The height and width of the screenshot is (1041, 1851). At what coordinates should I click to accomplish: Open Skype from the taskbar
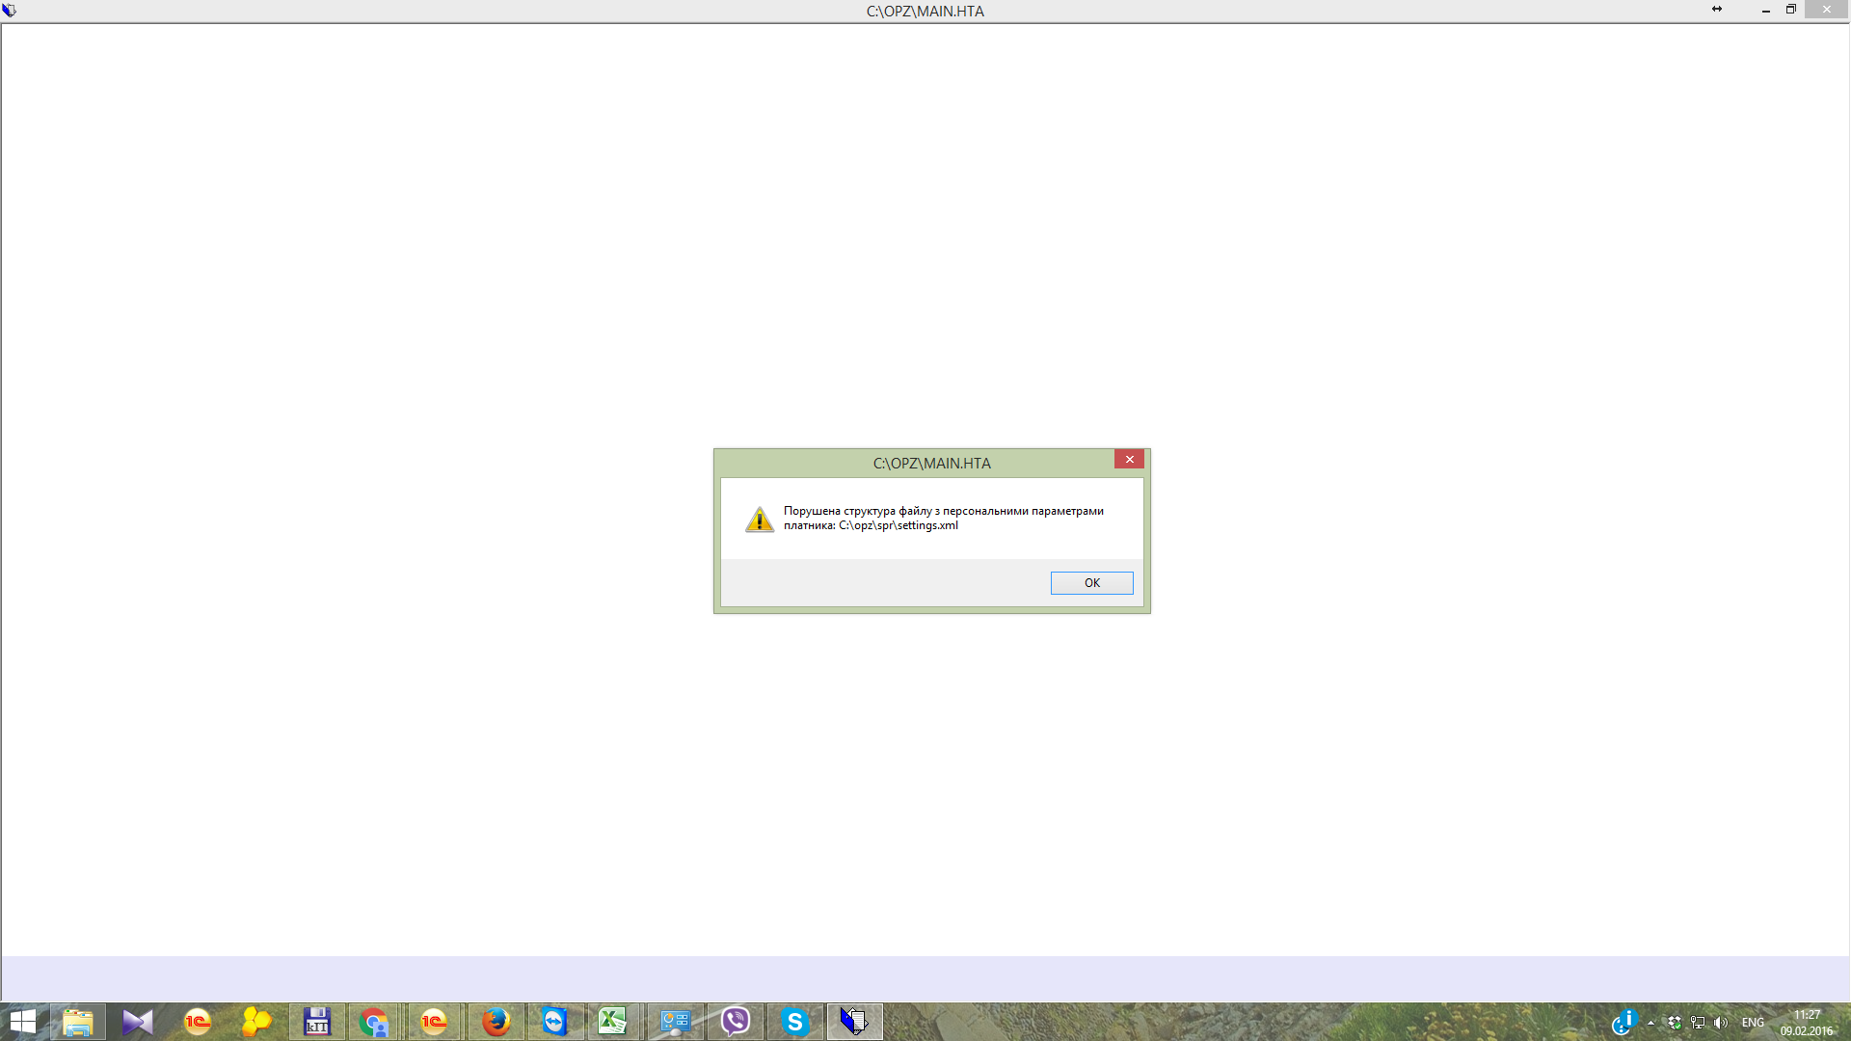(x=794, y=1022)
